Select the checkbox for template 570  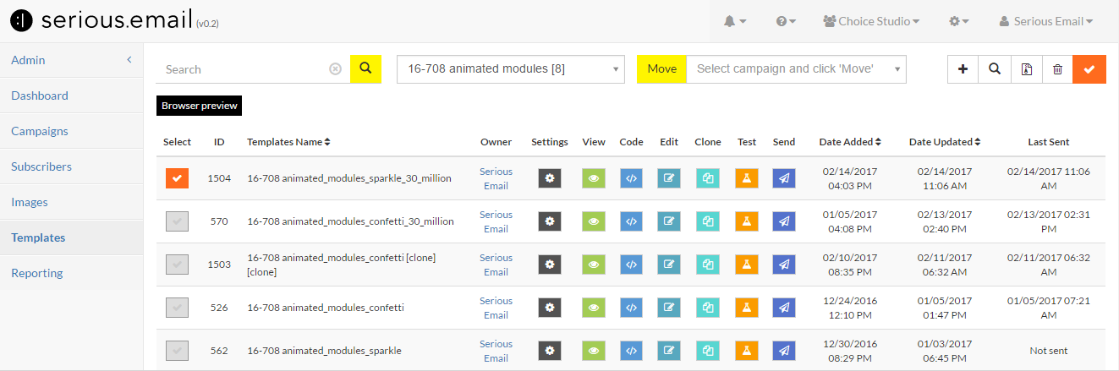pos(177,221)
